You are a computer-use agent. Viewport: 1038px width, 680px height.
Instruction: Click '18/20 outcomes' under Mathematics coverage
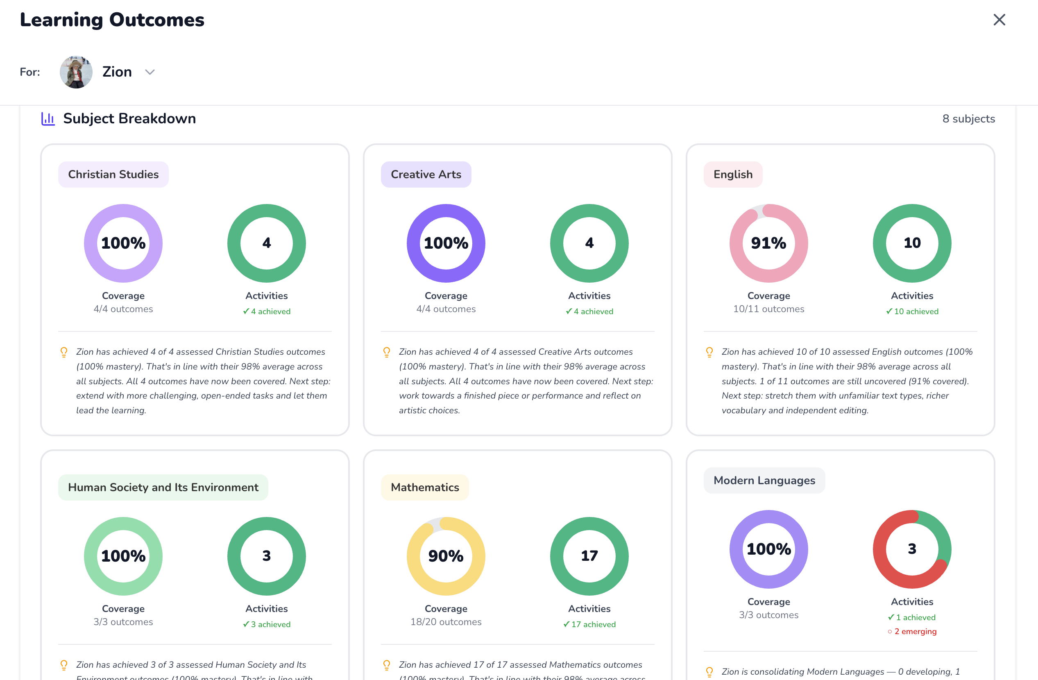click(x=446, y=621)
